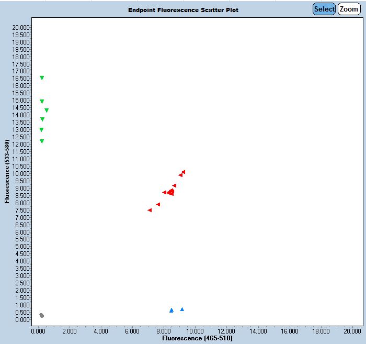The width and height of the screenshot is (366, 344).
Task: Click the highest red triangle data point
Action: [x=184, y=172]
